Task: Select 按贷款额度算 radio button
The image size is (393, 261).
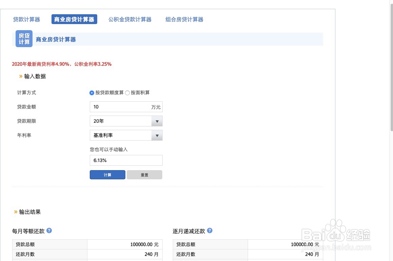Action: tap(92, 93)
